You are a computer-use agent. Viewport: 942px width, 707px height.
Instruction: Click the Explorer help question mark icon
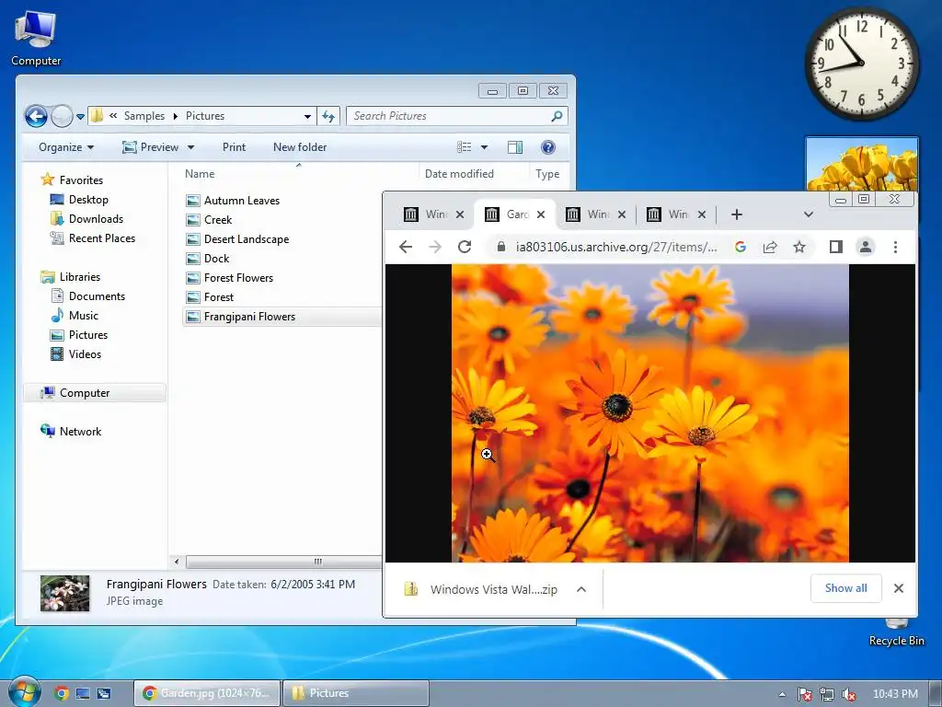point(548,147)
